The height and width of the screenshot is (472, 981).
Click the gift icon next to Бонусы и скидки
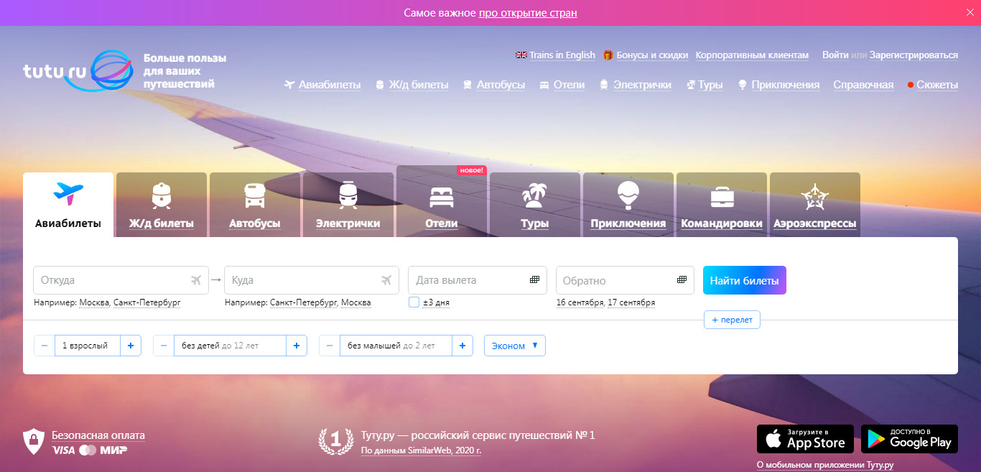tap(608, 55)
